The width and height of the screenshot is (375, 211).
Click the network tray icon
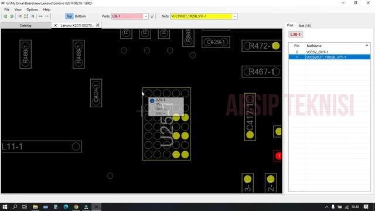[x=346, y=207]
